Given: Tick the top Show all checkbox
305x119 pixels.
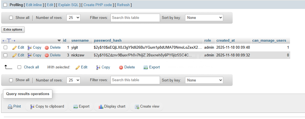Looking at the screenshot, I should [11, 18].
